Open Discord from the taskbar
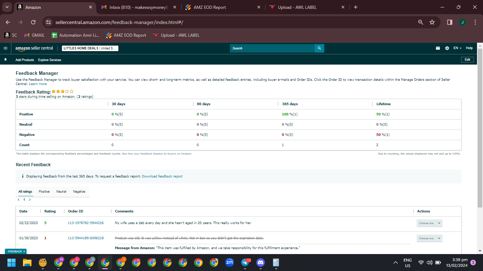The width and height of the screenshot is (483, 271). coord(261,263)
